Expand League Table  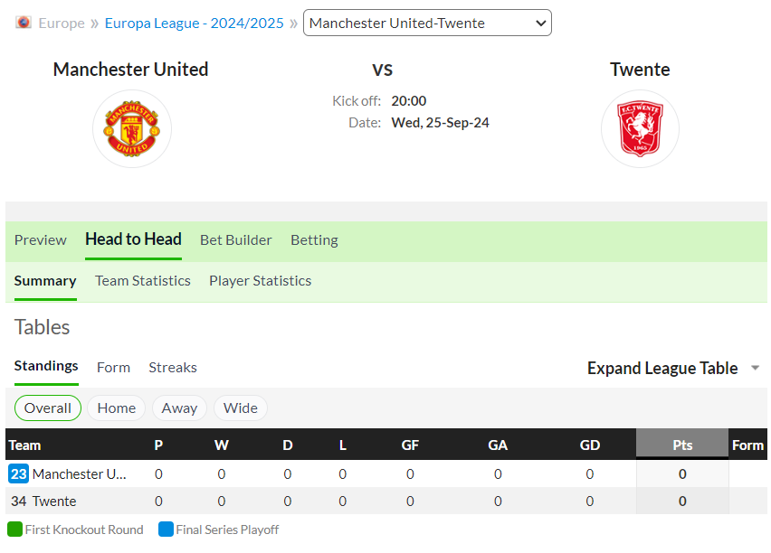click(662, 368)
